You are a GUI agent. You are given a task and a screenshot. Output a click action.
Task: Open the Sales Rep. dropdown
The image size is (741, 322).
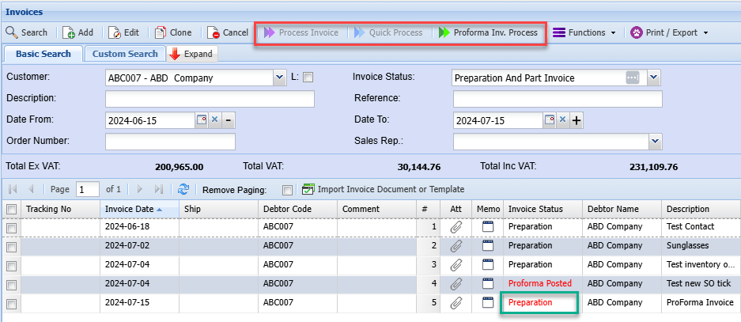655,142
